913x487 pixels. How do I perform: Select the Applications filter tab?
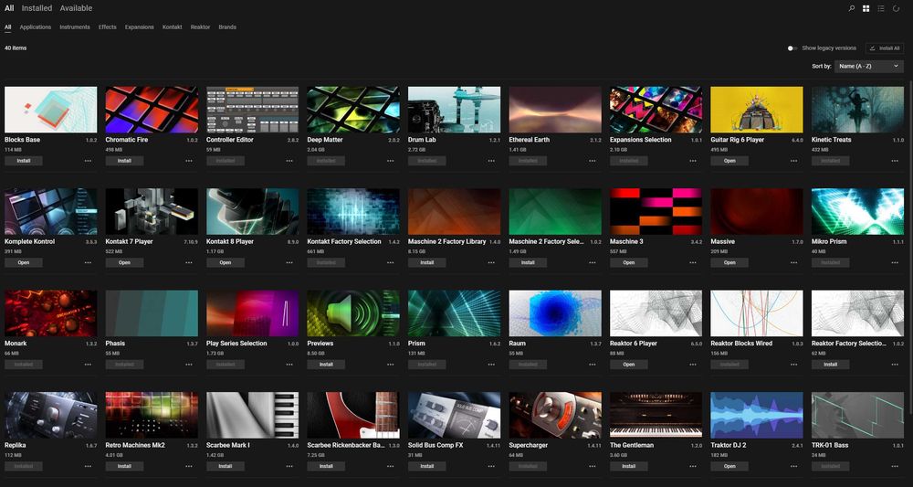[x=35, y=27]
